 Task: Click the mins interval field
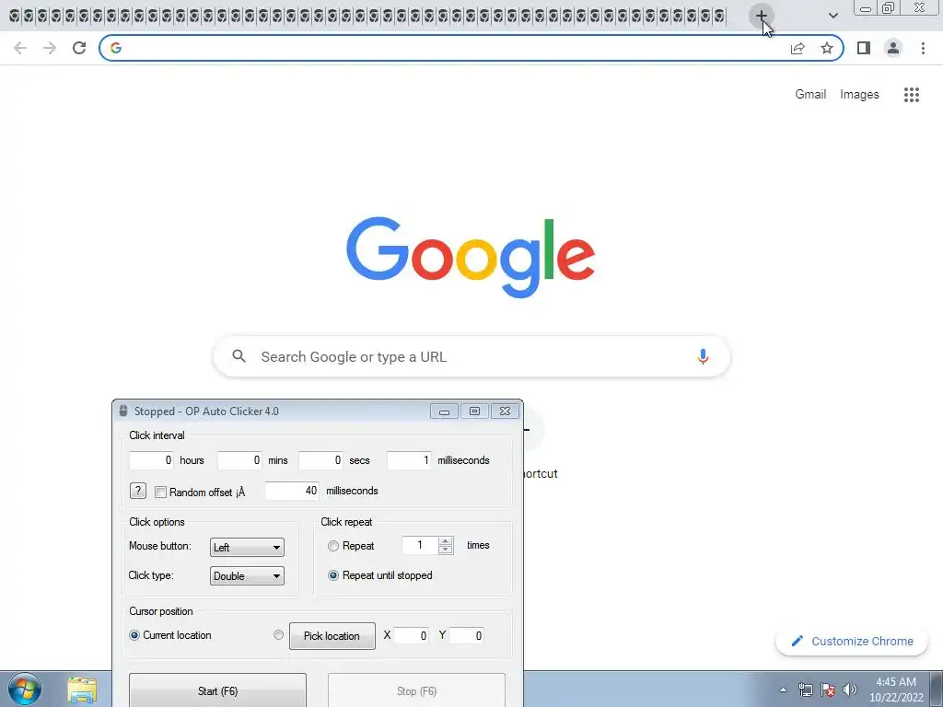239,460
